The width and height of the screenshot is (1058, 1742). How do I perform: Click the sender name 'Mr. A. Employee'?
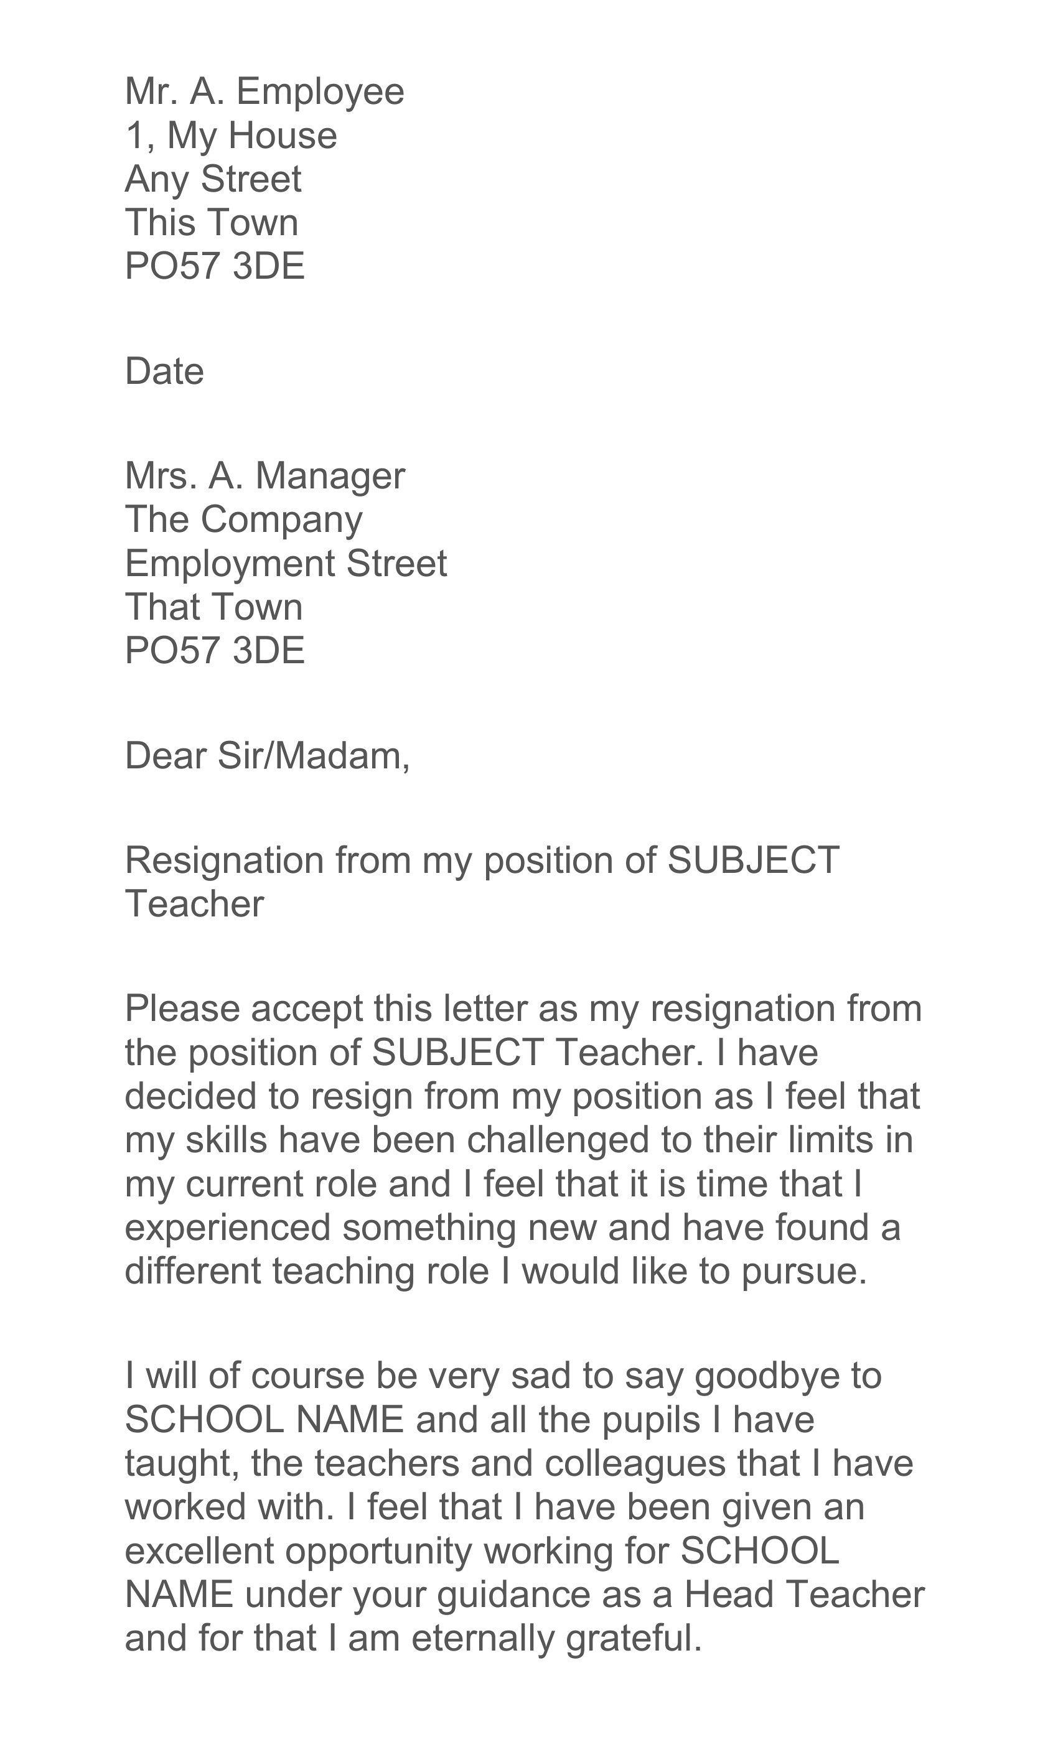[264, 93]
